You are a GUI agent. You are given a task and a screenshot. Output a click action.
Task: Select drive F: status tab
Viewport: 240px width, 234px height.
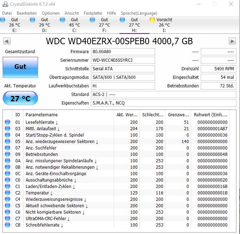coord(104,25)
